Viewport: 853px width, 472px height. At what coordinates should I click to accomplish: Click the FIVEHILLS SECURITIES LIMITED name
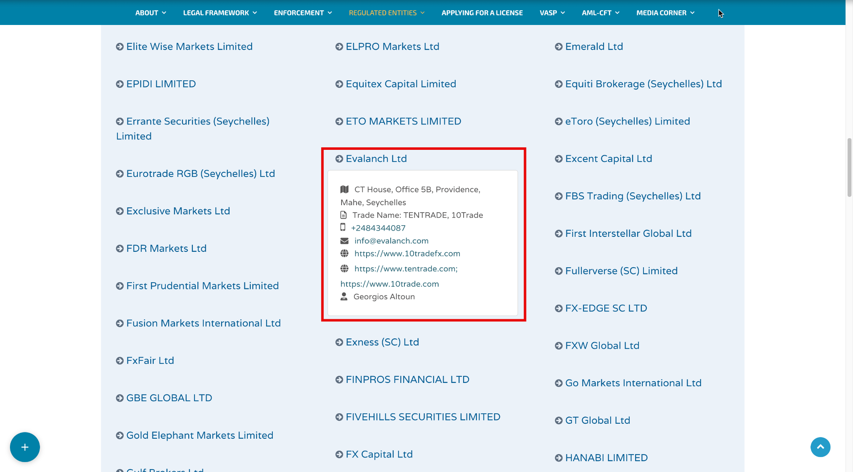423,417
